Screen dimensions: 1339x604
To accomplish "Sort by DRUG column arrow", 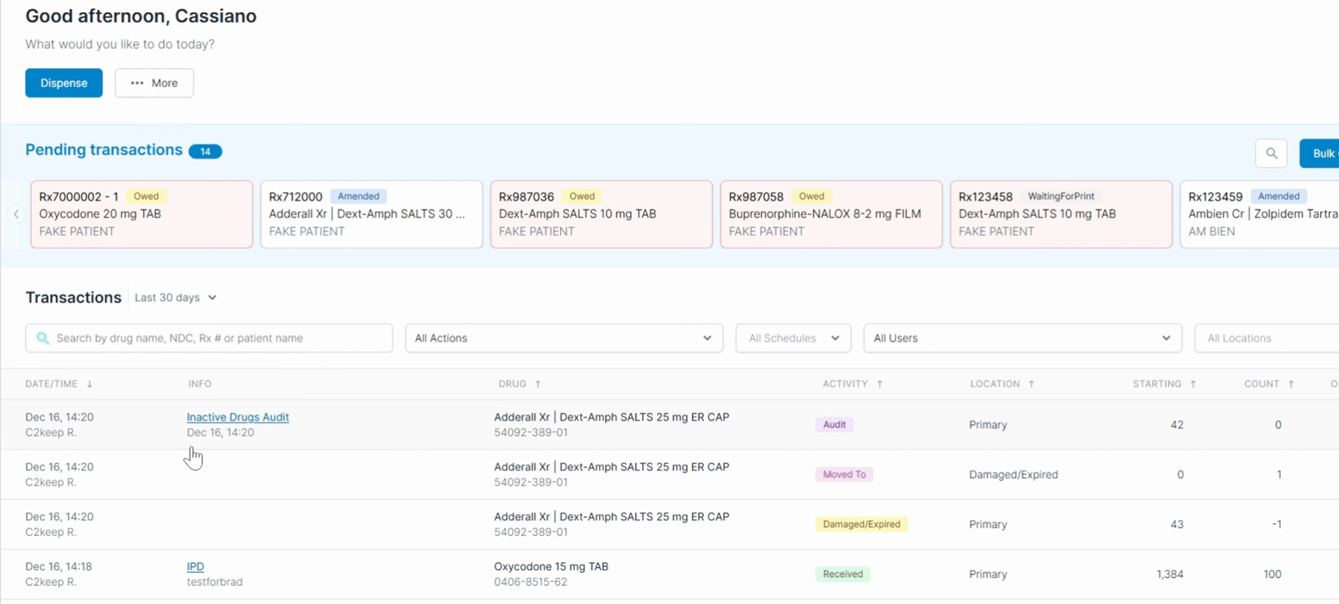I will click(538, 384).
